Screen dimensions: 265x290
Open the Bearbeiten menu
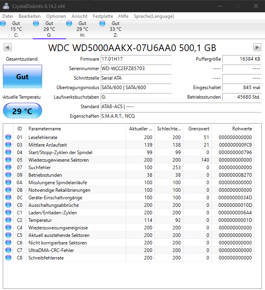(x=30, y=16)
